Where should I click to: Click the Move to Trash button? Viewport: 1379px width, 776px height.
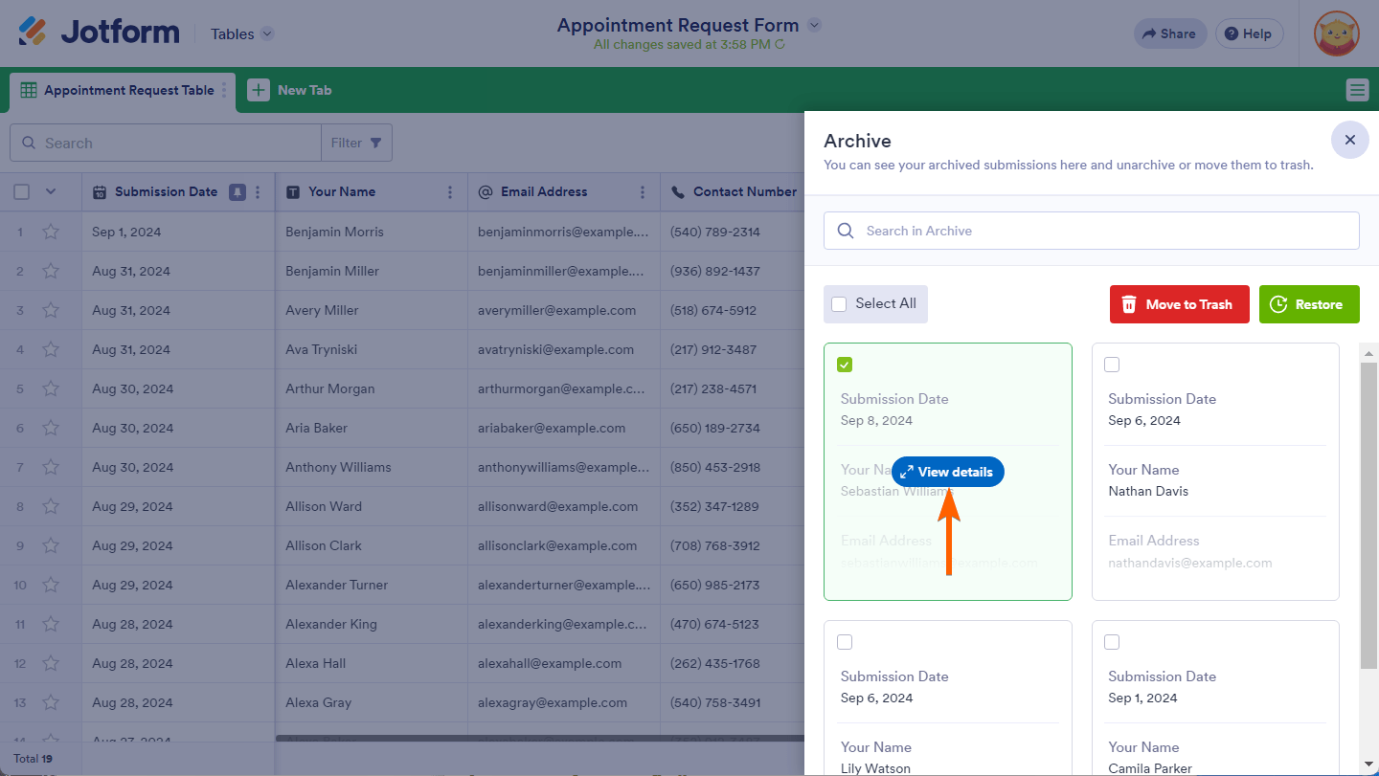(x=1180, y=304)
